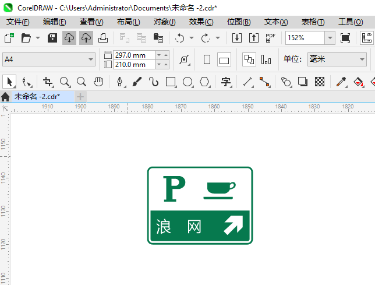The image size is (375, 285).
Task: Open the 对象(J) menu
Action: (165, 22)
